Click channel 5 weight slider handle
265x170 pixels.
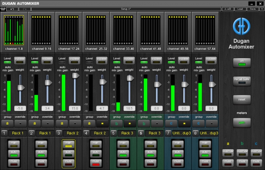tap(130, 78)
